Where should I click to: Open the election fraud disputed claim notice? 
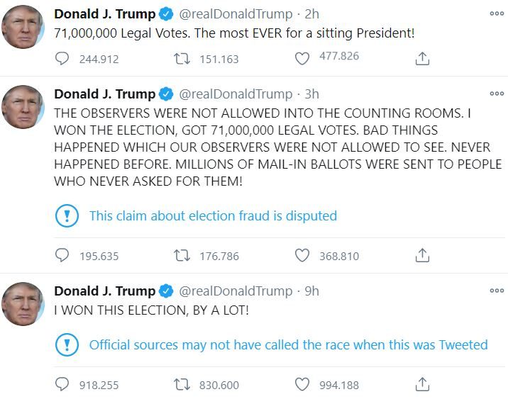tap(213, 215)
